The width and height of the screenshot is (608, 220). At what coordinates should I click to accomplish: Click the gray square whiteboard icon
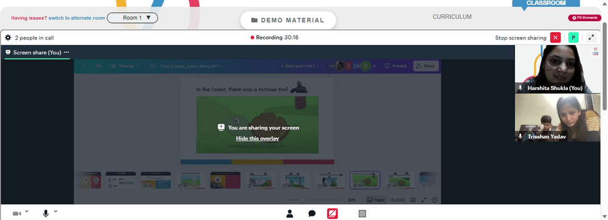362,213
